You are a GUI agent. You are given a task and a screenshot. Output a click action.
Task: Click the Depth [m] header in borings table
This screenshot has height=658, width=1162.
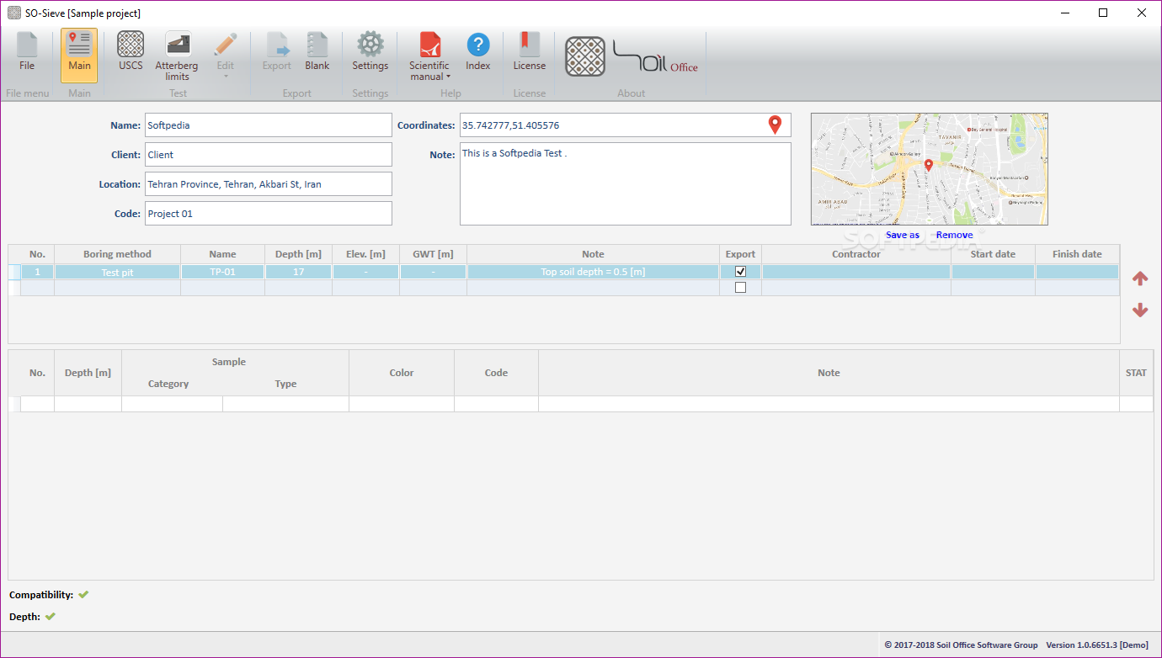[298, 254]
